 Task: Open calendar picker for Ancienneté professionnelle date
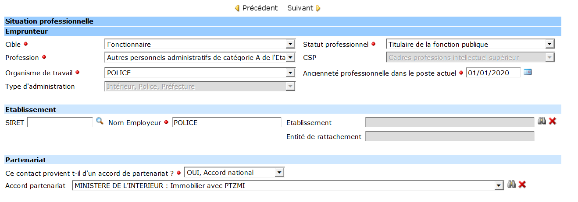[x=528, y=72]
